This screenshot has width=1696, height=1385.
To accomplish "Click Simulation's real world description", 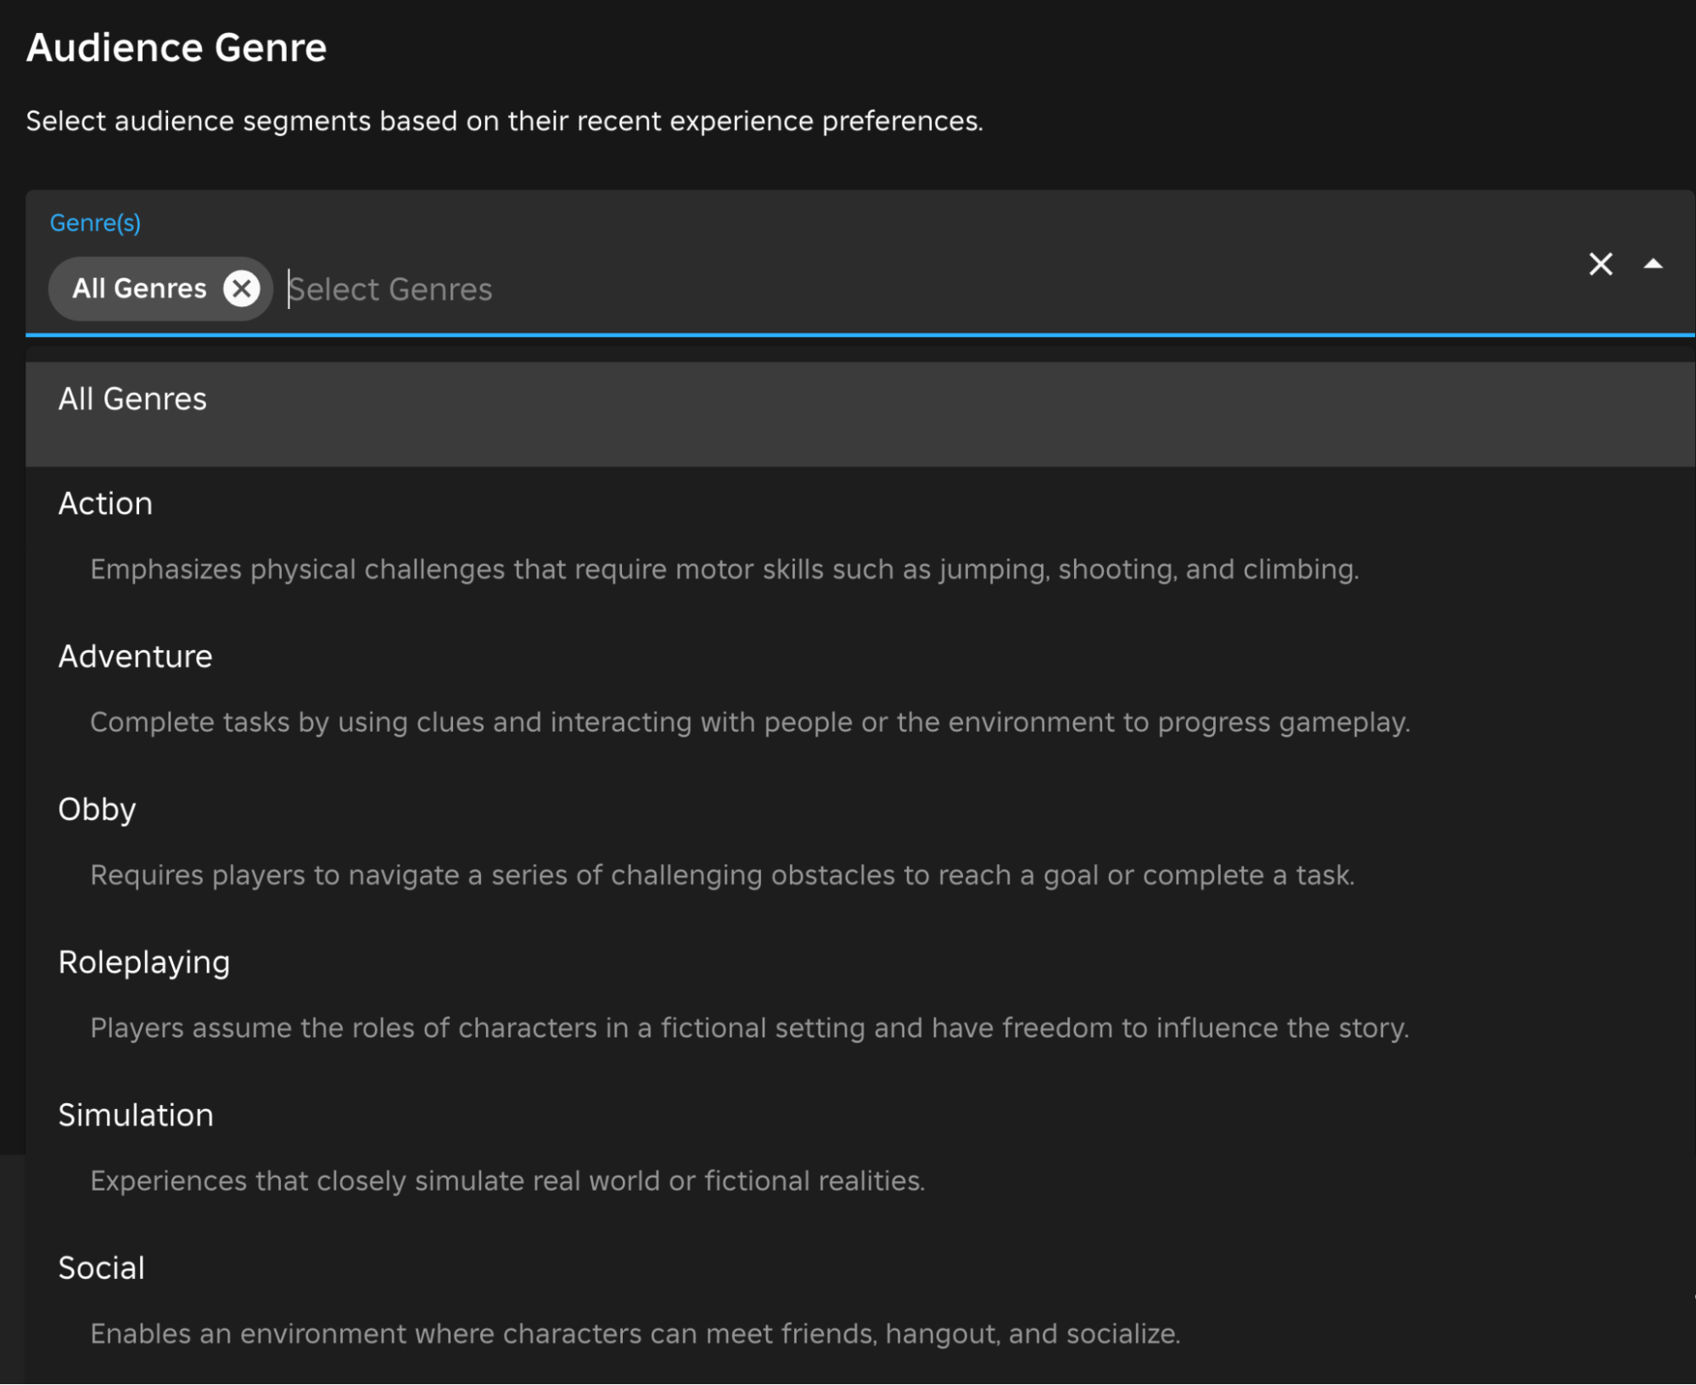I will point(507,1180).
